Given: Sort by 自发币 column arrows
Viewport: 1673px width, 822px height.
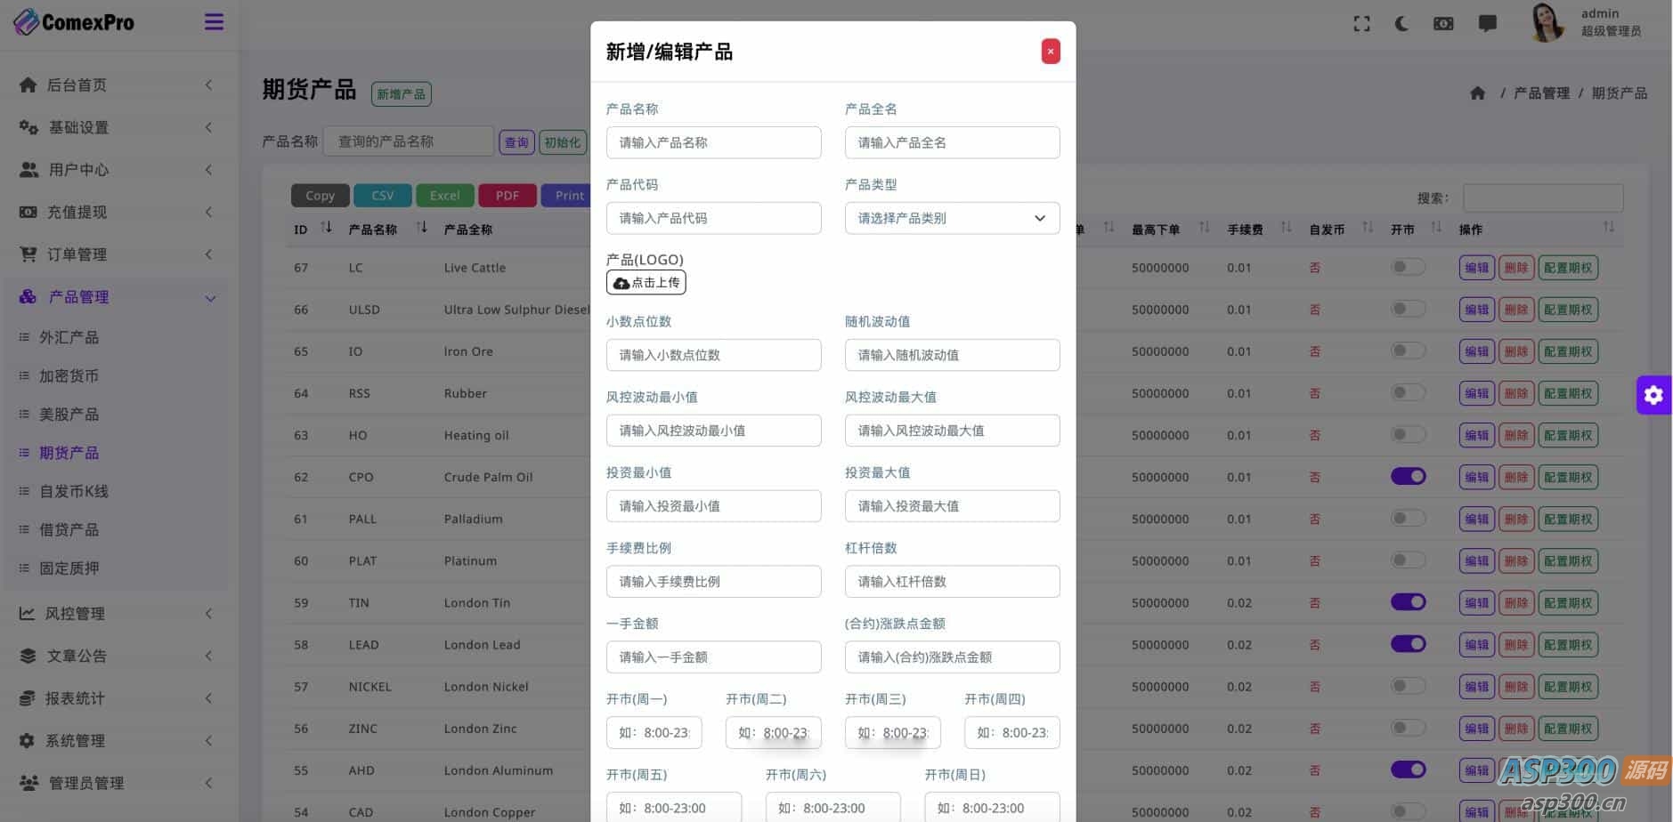Looking at the screenshot, I should 1368,228.
